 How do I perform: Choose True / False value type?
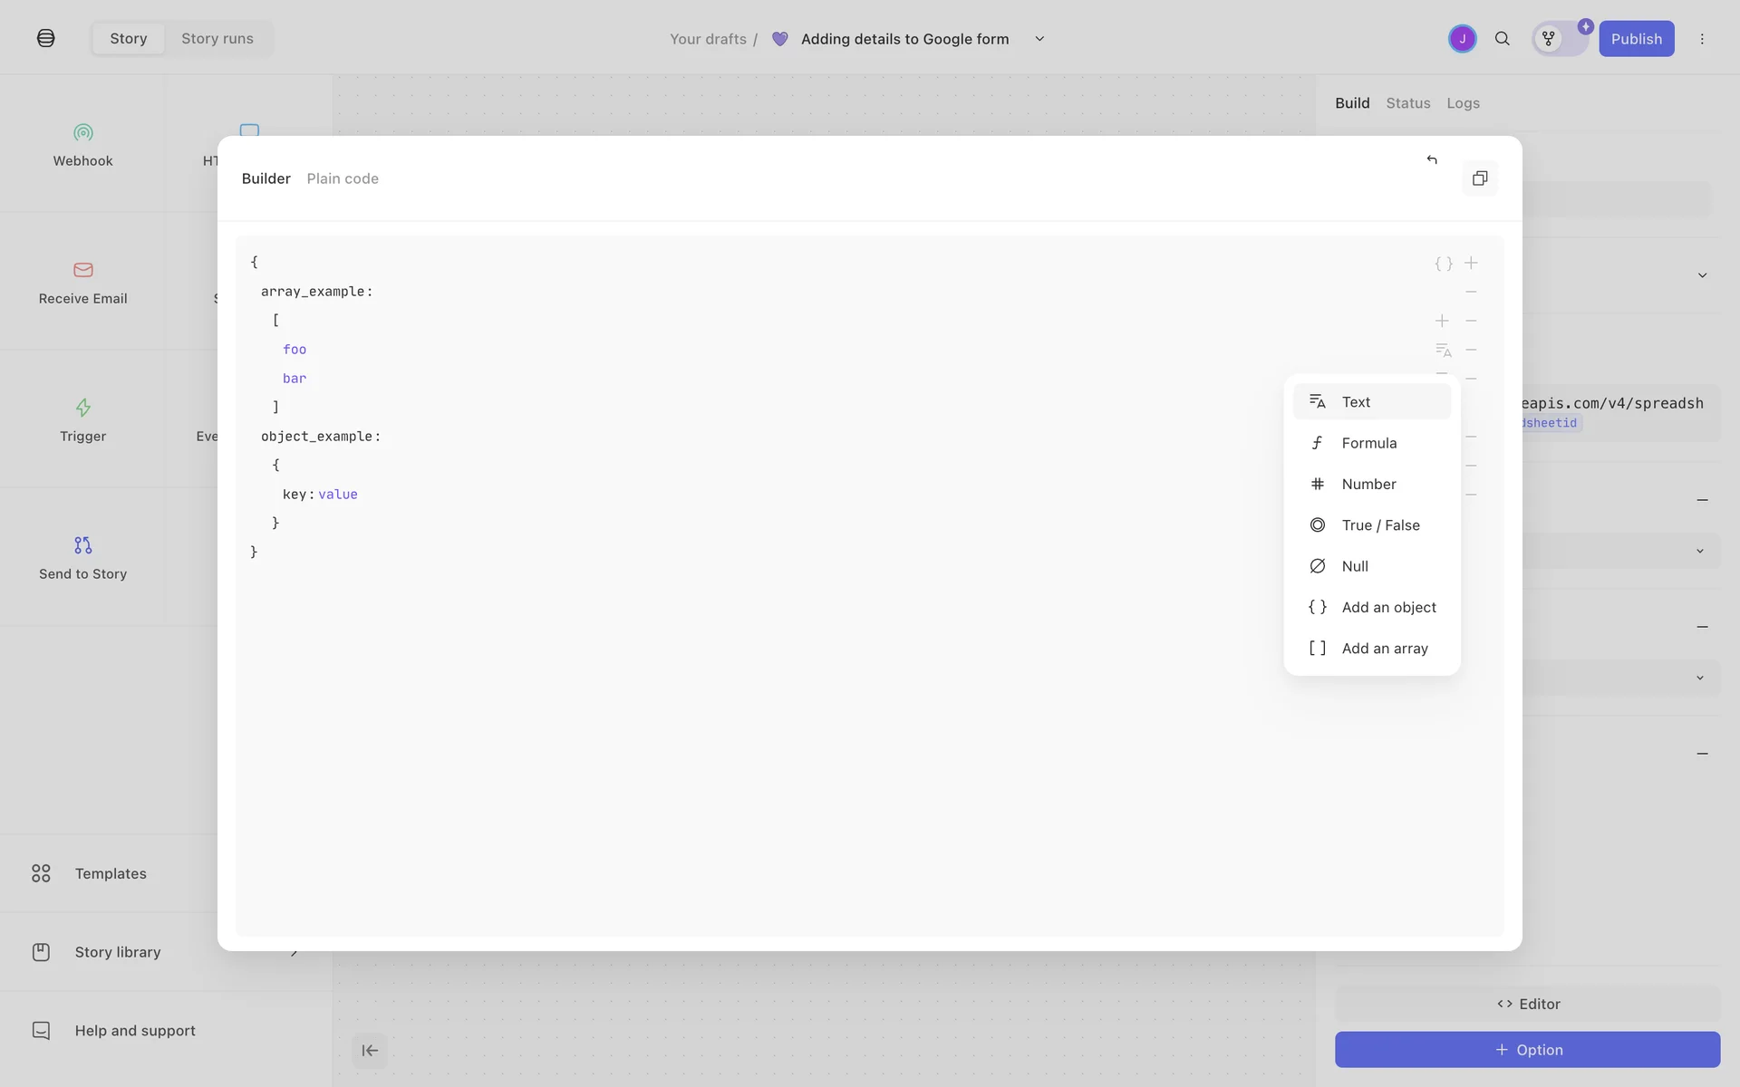[1379, 525]
